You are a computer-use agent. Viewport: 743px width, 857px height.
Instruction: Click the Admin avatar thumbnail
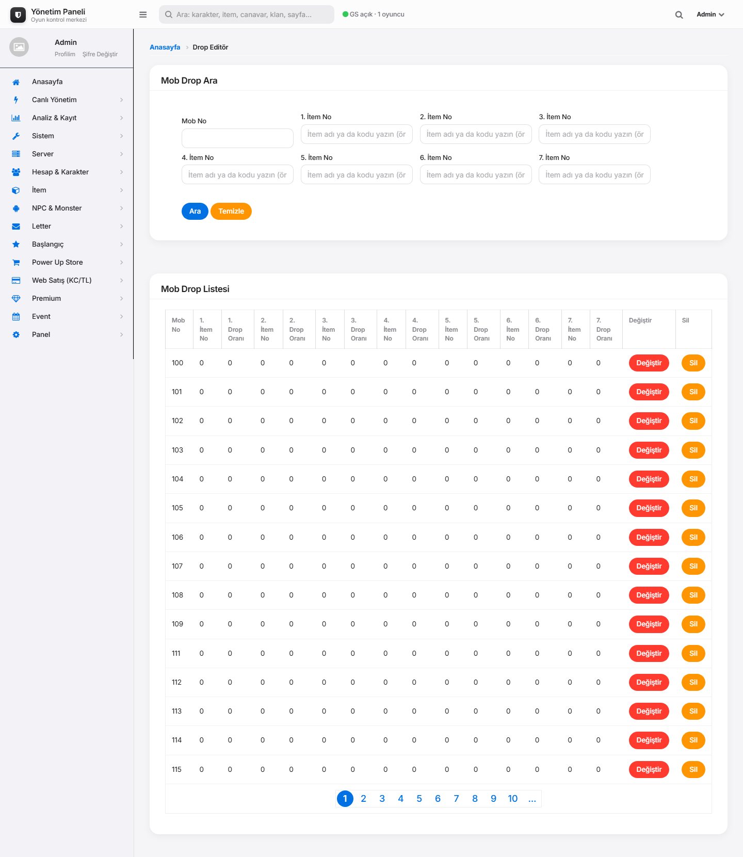(x=19, y=47)
